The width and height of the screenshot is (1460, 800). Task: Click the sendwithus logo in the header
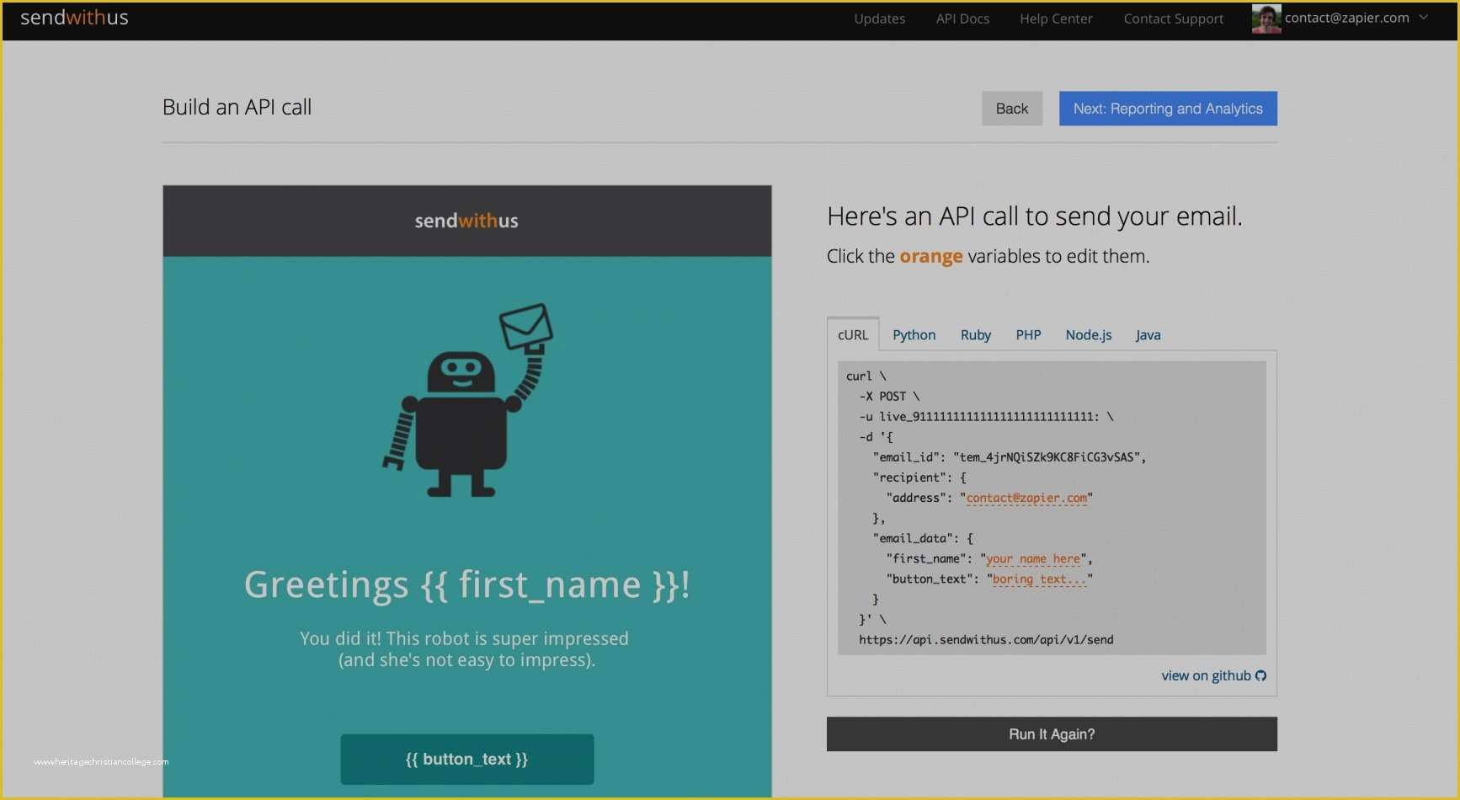tap(74, 18)
